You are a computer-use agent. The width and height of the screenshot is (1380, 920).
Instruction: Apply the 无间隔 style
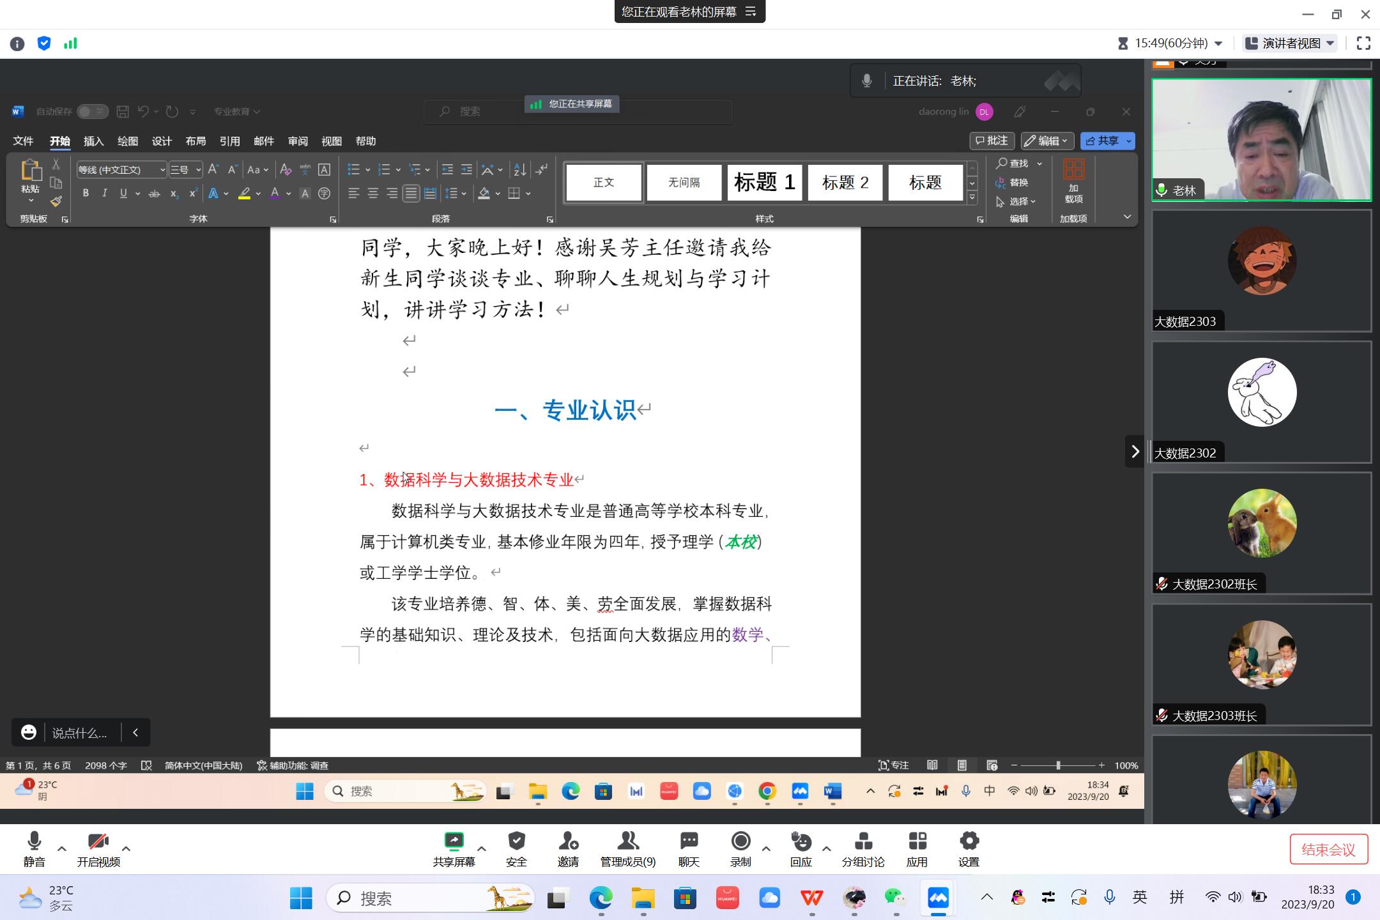[x=684, y=183]
